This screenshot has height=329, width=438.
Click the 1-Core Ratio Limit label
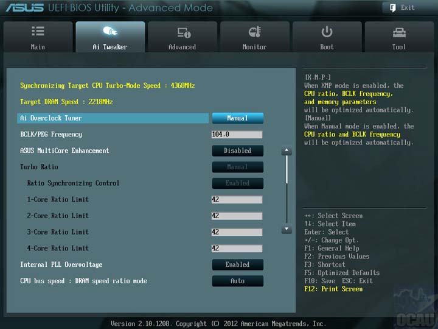point(58,199)
